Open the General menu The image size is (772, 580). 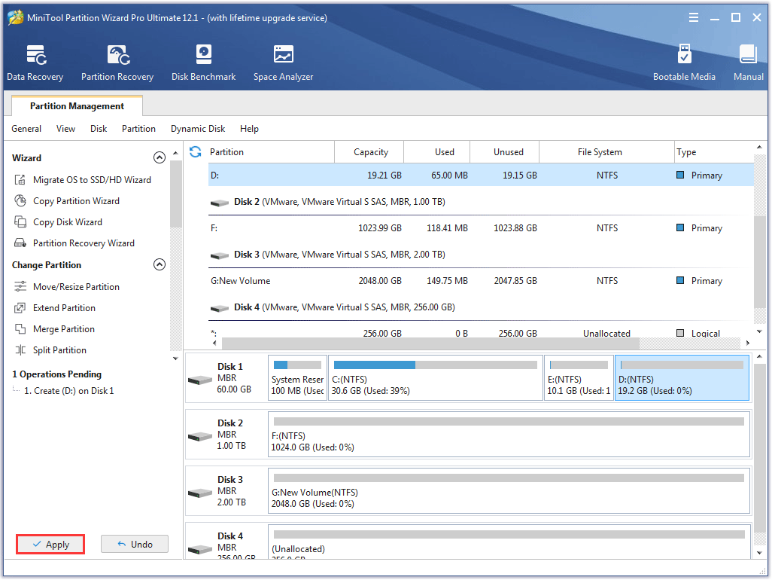point(26,129)
